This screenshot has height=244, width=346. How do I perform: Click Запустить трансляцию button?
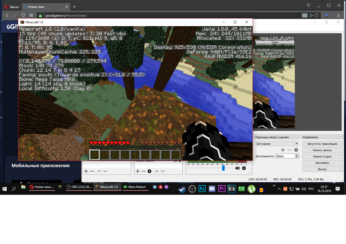[322, 144]
